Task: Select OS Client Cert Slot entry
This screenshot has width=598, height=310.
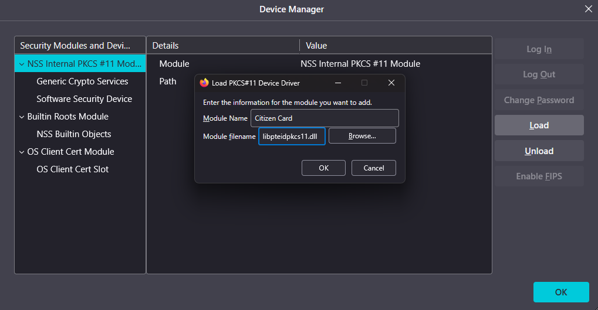Action: point(72,169)
